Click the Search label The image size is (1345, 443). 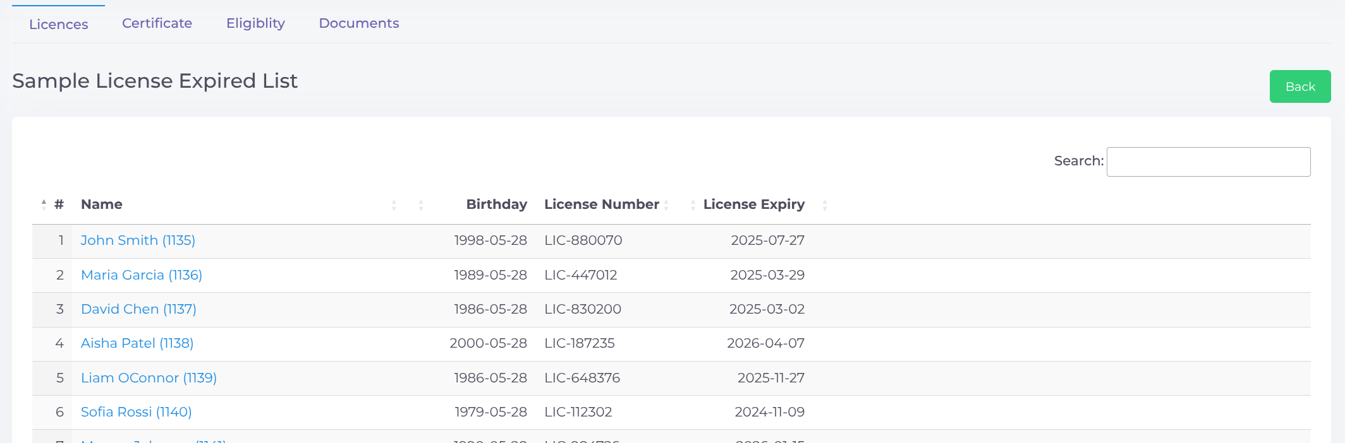coord(1079,161)
